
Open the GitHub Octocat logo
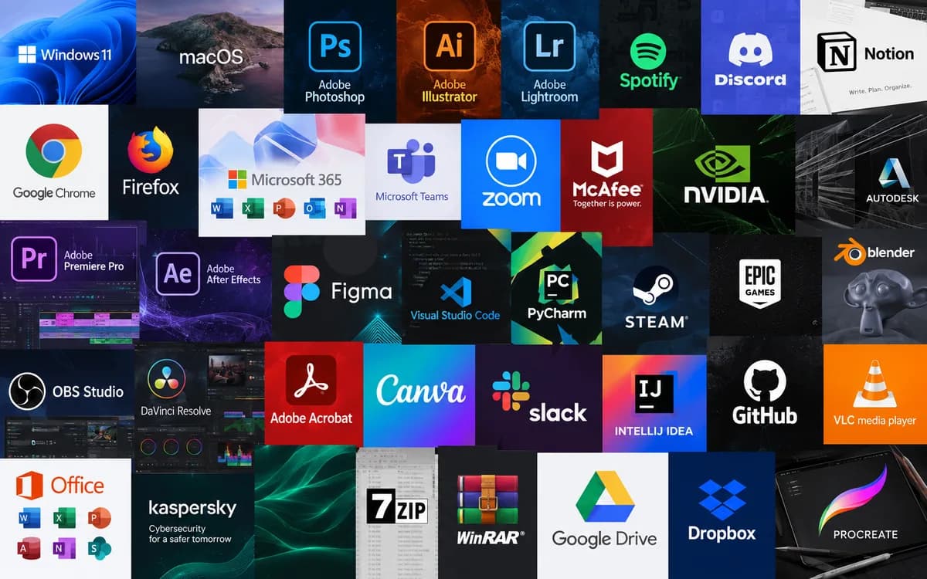click(x=765, y=381)
